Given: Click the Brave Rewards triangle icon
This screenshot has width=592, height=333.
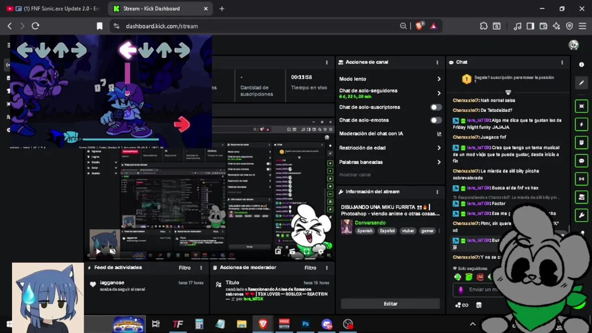Looking at the screenshot, I should coord(433,26).
